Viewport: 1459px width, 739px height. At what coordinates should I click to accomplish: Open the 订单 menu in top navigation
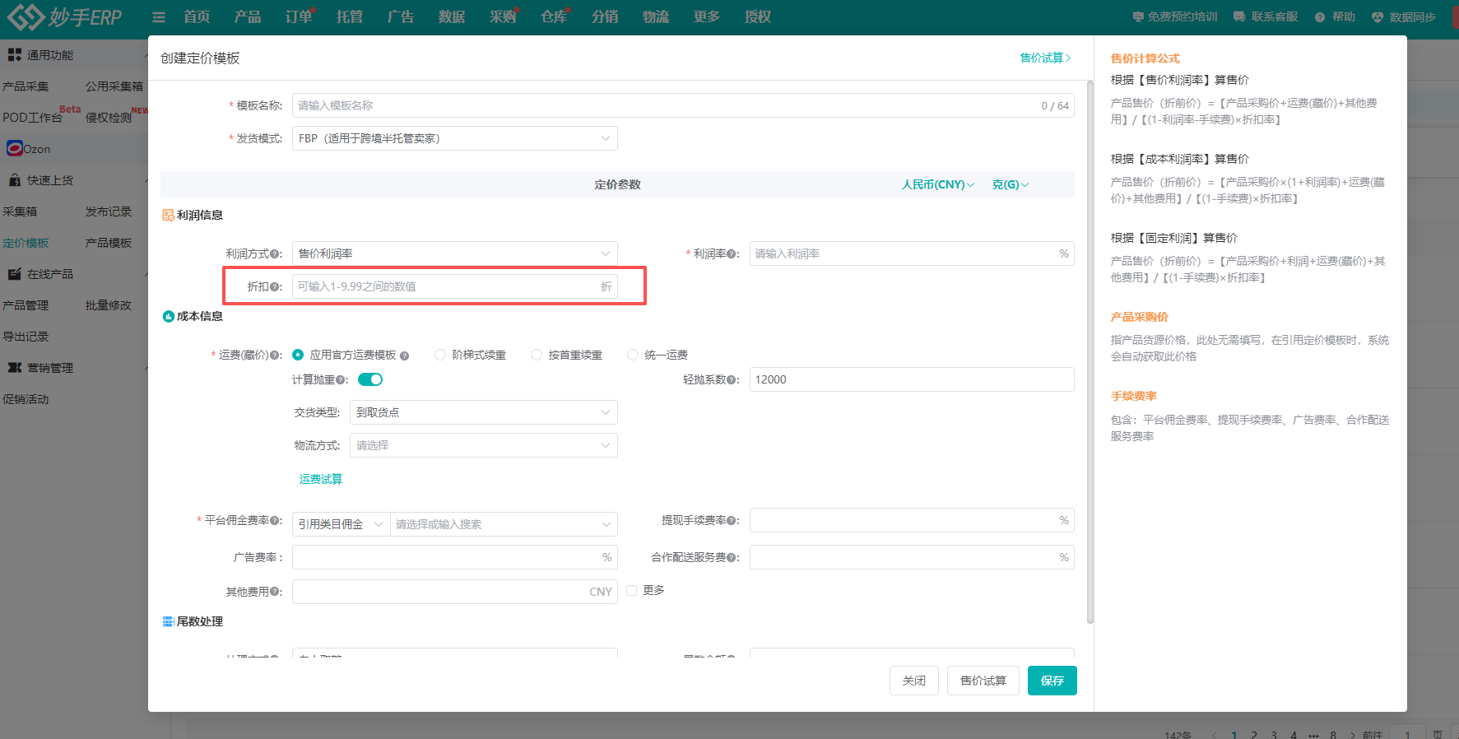coord(298,17)
